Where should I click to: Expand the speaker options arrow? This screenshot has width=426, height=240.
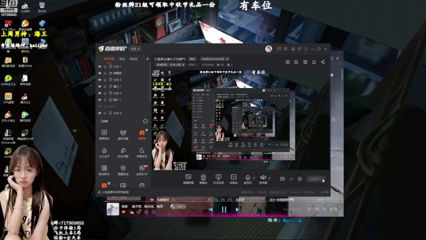click(x=269, y=178)
